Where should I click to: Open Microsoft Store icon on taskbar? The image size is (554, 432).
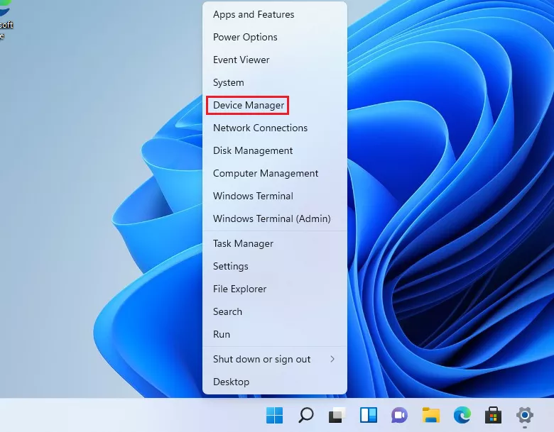[493, 415]
